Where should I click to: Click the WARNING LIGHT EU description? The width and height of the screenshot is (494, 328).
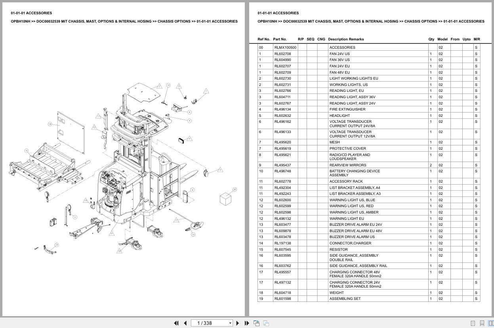click(347, 219)
